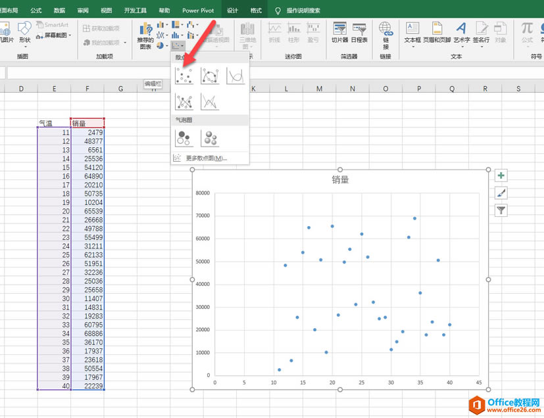Switch to the 数据 ribbon tab
The width and height of the screenshot is (544, 418).
(x=59, y=10)
